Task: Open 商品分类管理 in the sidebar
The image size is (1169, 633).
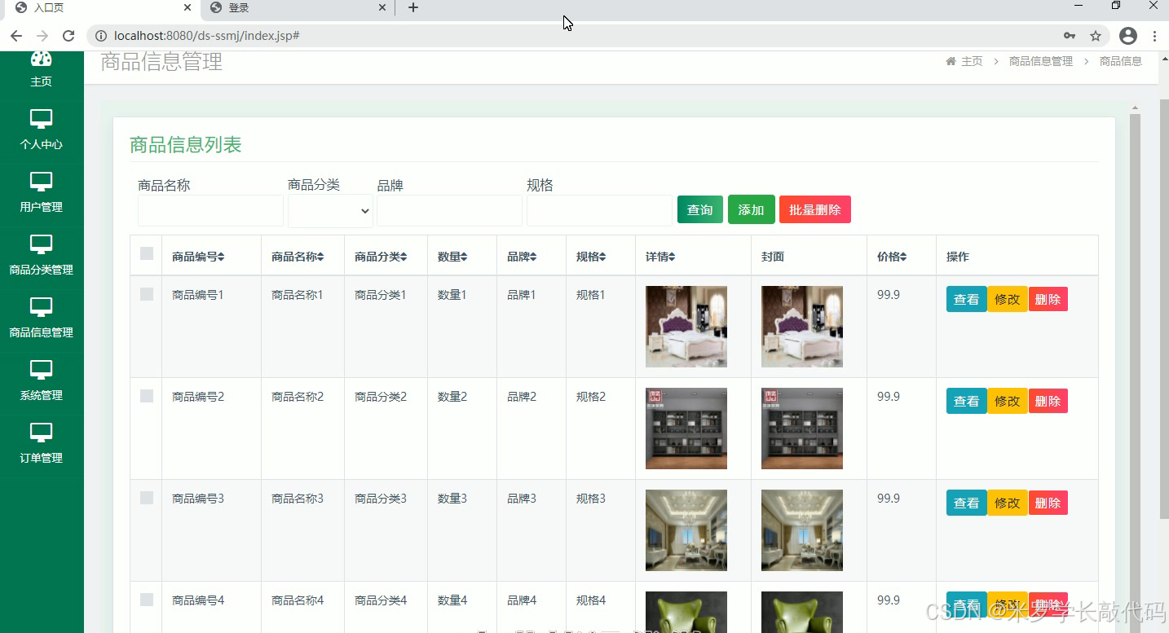Action: pos(42,257)
